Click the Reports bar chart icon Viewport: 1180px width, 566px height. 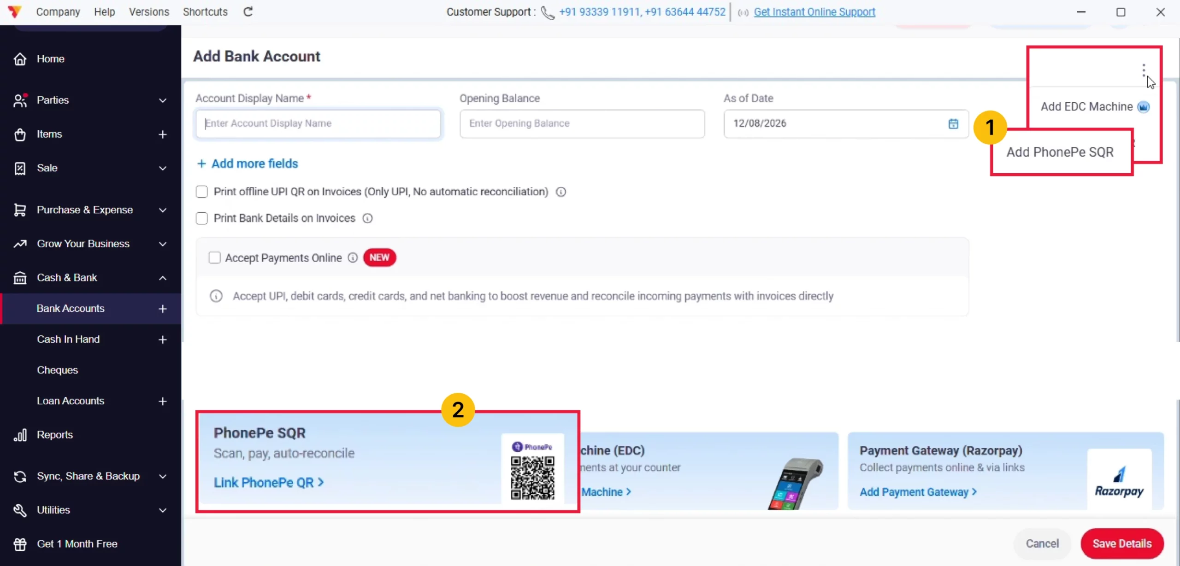pos(20,435)
